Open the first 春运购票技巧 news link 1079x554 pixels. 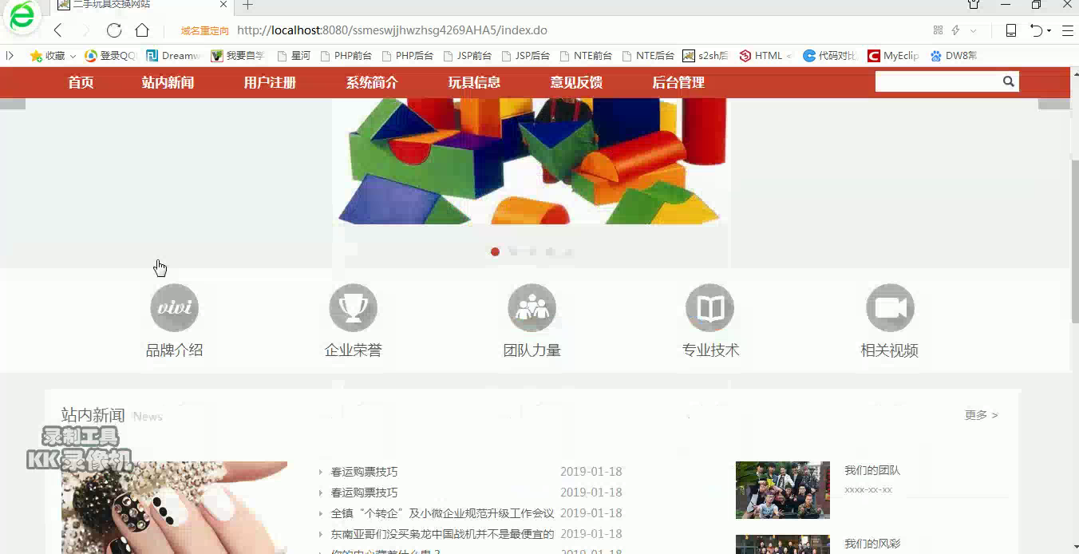pos(364,472)
